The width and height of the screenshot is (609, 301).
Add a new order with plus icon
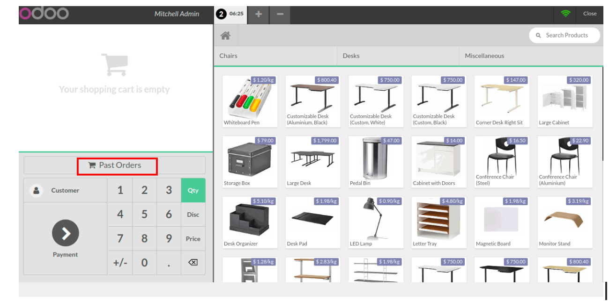point(258,14)
